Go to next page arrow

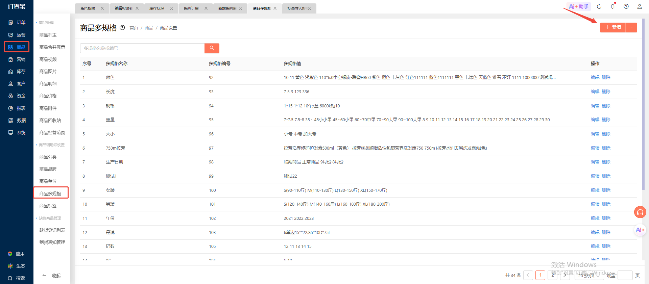tap(565, 275)
